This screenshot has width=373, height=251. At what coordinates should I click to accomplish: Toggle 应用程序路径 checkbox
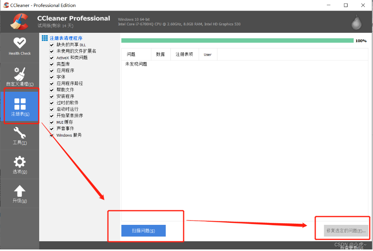(x=52, y=84)
